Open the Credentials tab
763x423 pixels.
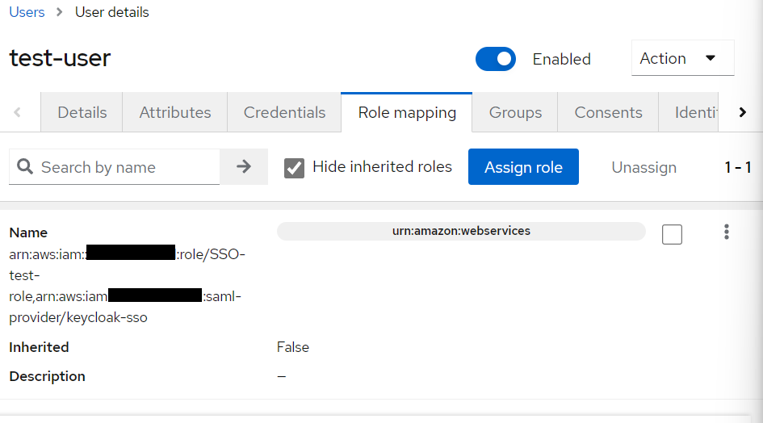click(x=284, y=112)
